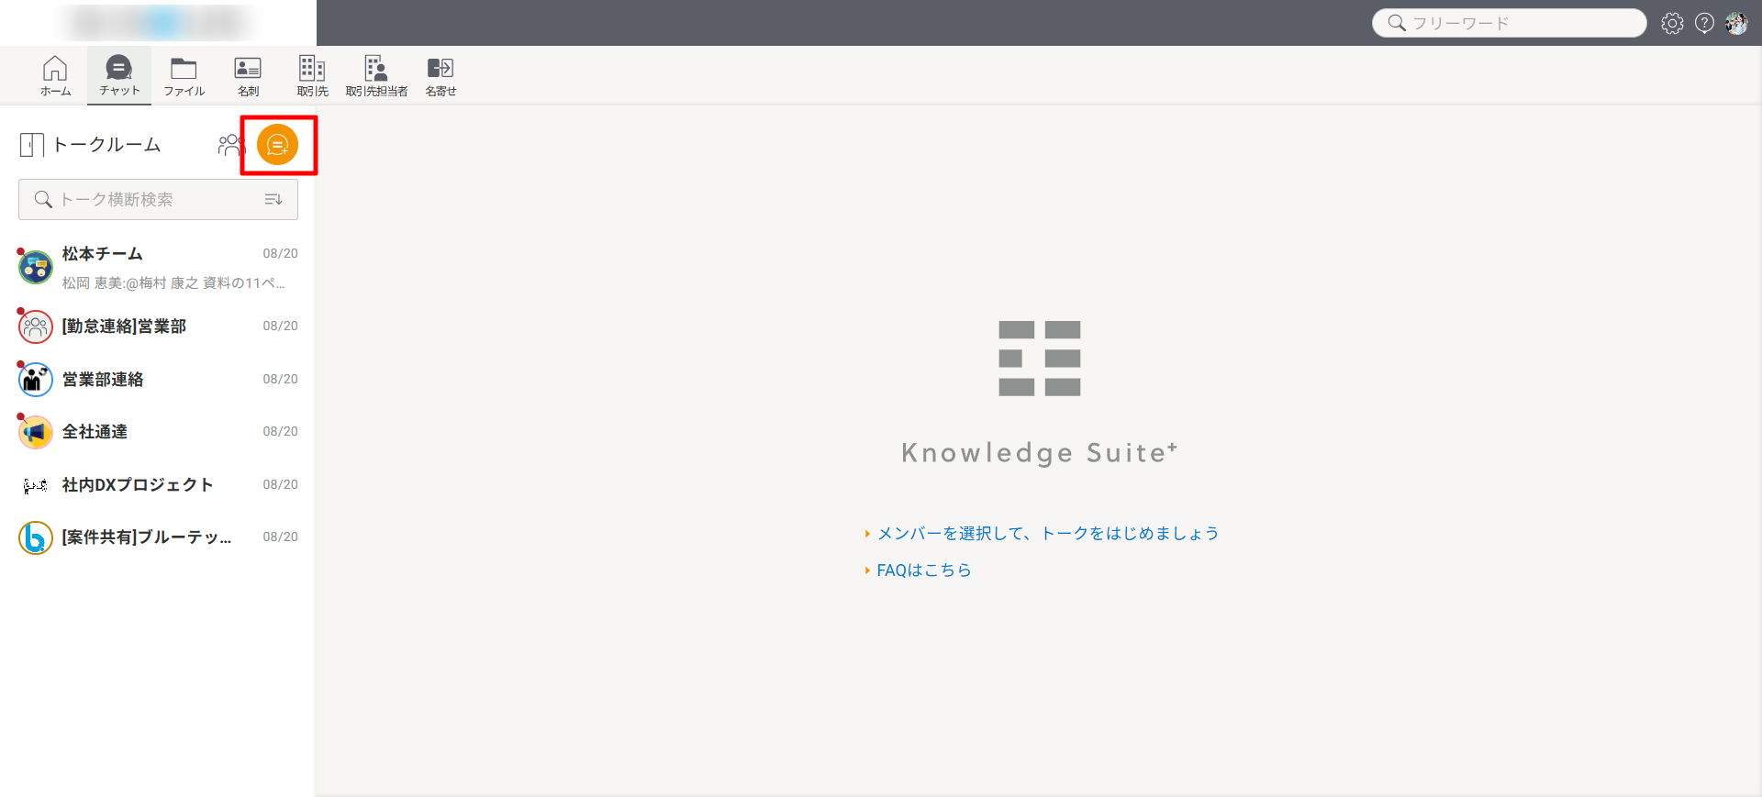The width and height of the screenshot is (1762, 797).
Task: Open the 取引先担当者 section
Action: click(376, 76)
